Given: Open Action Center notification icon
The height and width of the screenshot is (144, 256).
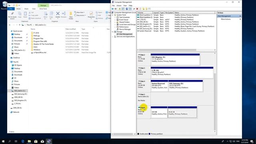Looking at the screenshot, I should coord(252,141).
